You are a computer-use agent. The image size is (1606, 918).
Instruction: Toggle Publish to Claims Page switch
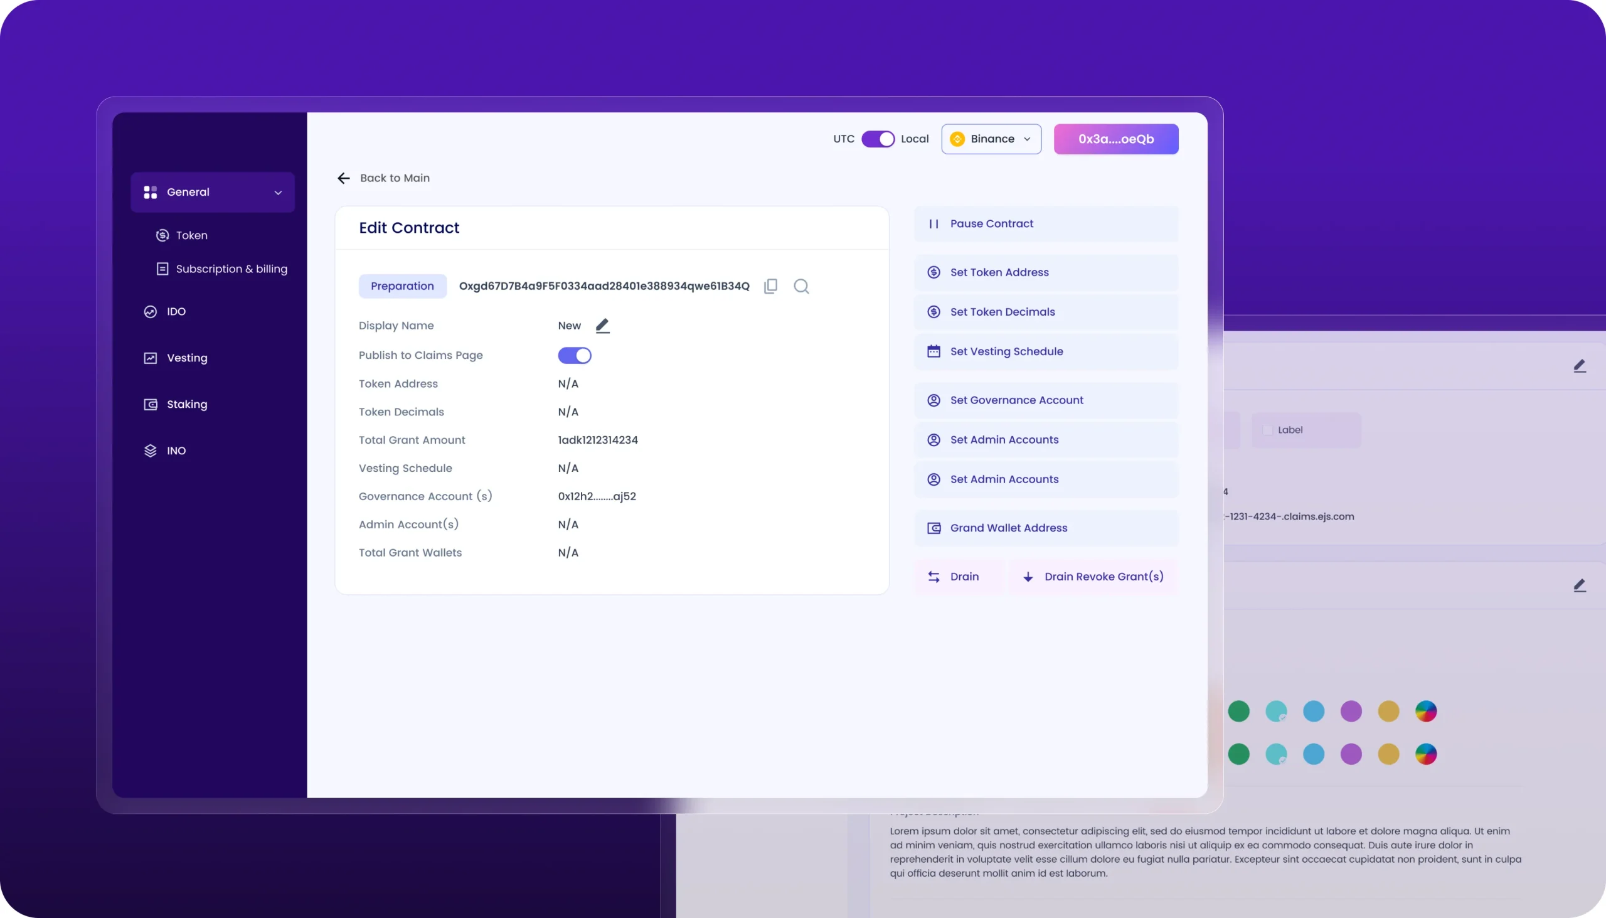pyautogui.click(x=574, y=356)
